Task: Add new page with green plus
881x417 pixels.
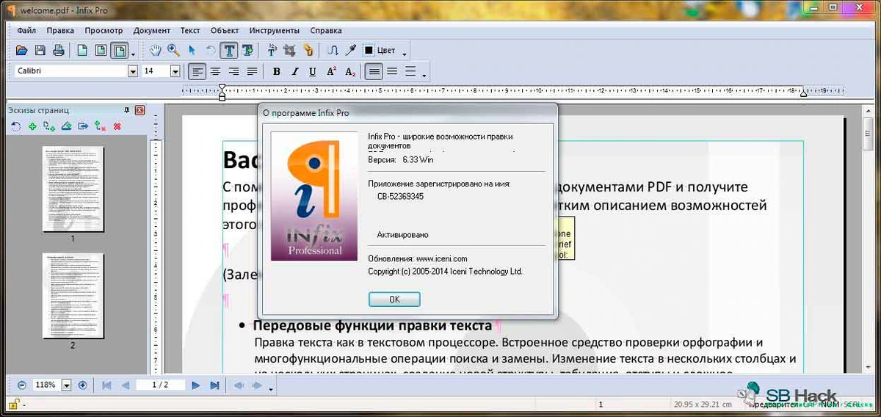Action: (32, 127)
